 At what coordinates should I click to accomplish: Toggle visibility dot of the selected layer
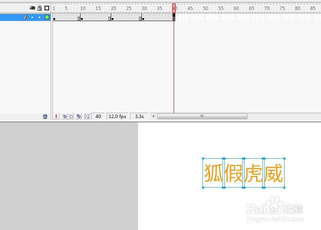coord(32,17)
